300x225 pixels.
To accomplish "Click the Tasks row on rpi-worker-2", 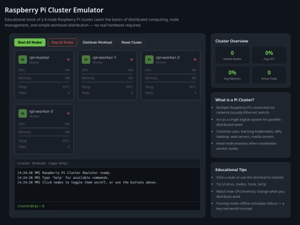I will coord(171,93).
